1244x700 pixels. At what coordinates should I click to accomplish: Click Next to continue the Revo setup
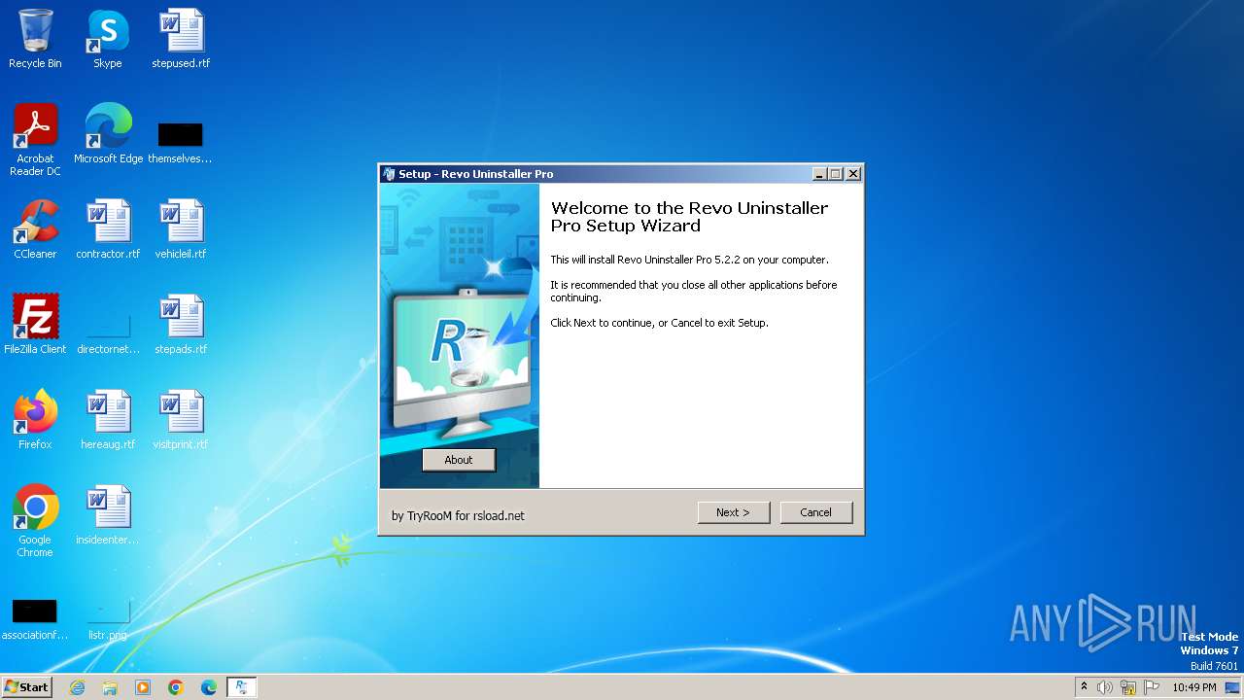coord(734,512)
